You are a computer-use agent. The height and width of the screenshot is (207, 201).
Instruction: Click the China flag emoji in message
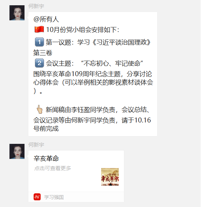click(39, 29)
